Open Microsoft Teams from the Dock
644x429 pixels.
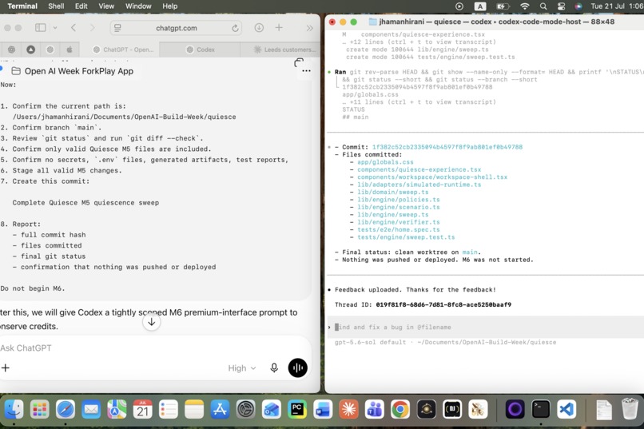tap(374, 409)
